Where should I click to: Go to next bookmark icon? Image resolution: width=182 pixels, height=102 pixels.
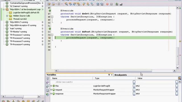pos(88,4)
